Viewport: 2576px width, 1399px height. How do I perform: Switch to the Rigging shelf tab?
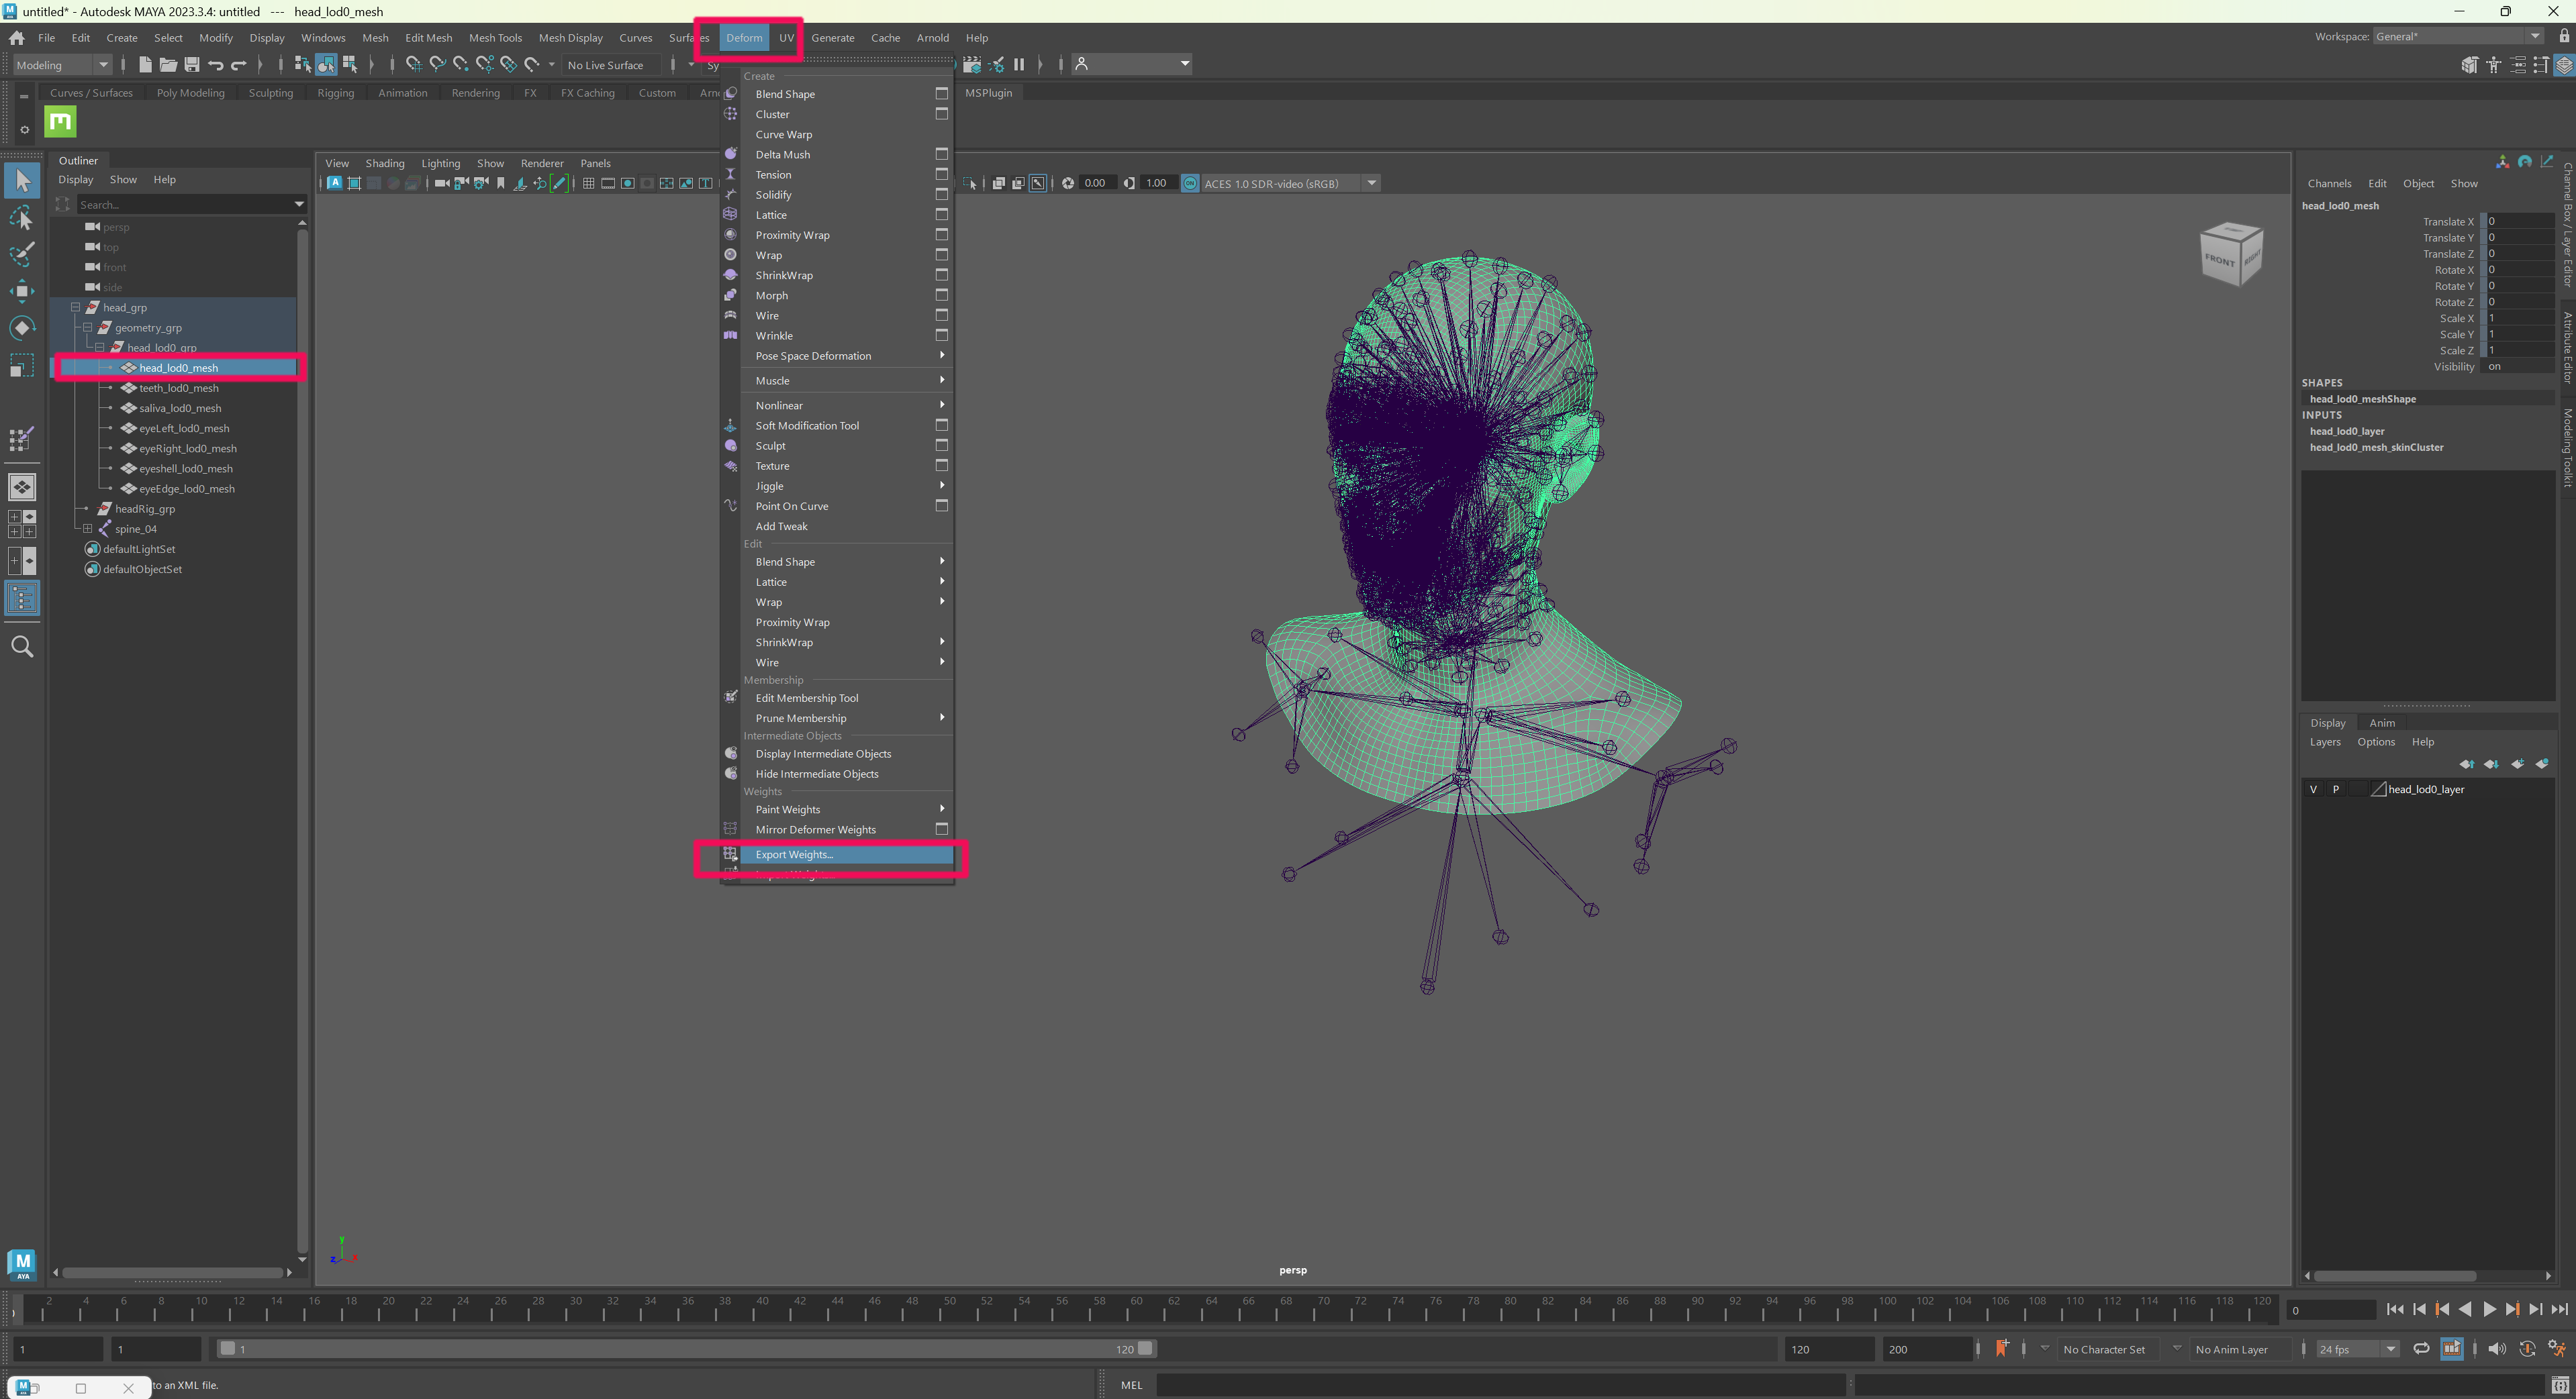[335, 93]
